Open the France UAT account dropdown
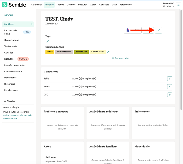This screenshot has width=183, height=164. click(168, 5)
